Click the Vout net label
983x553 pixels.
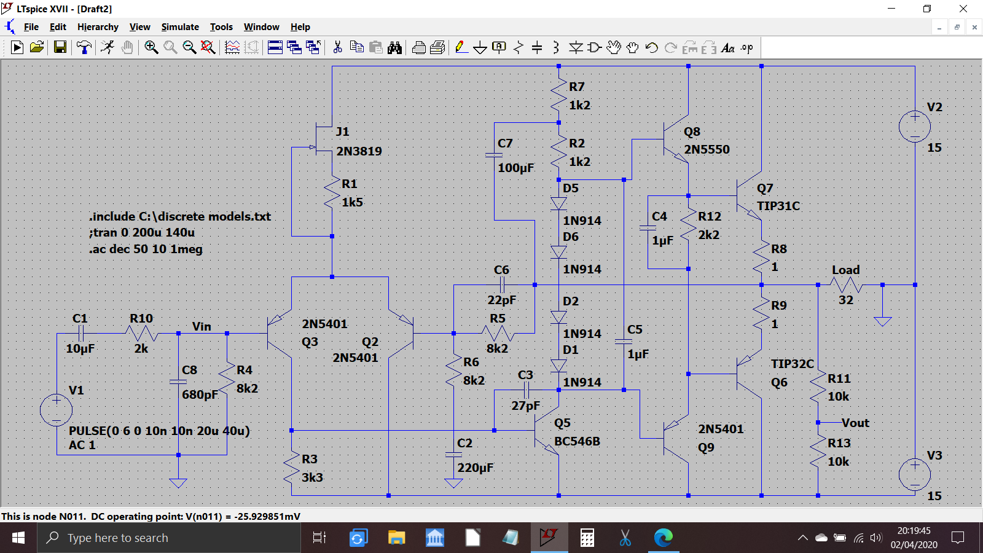pyautogui.click(x=855, y=423)
